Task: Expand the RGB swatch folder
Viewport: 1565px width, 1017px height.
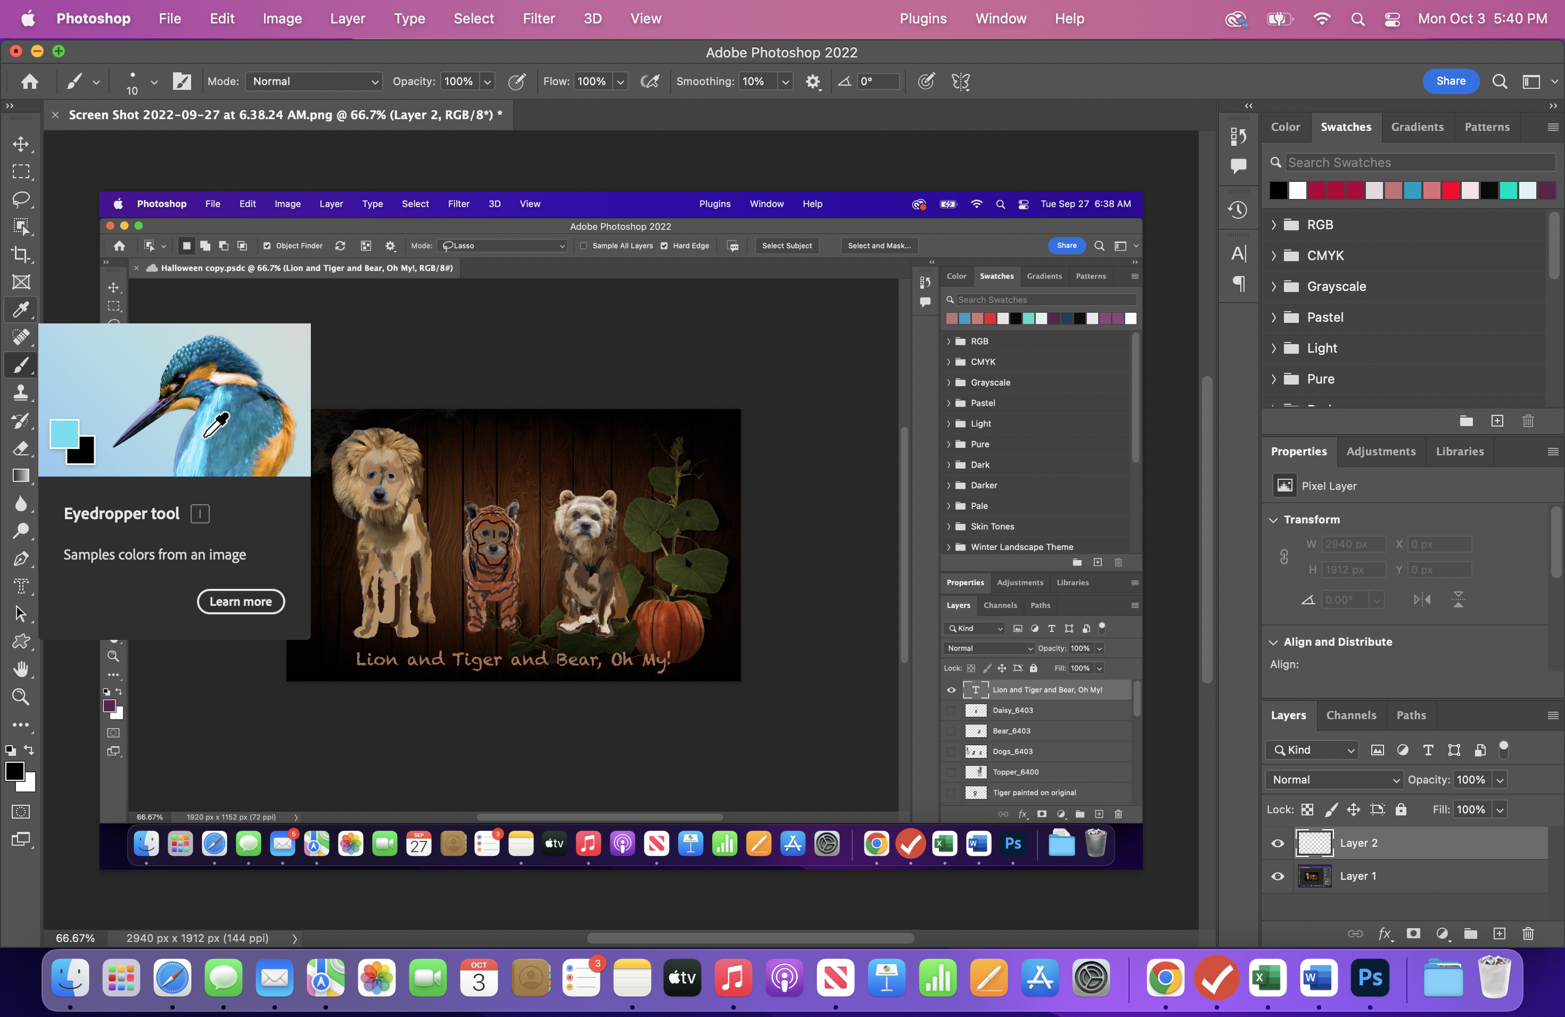Action: 1274,224
